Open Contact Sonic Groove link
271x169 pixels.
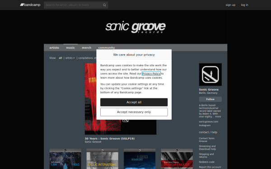[207, 140]
